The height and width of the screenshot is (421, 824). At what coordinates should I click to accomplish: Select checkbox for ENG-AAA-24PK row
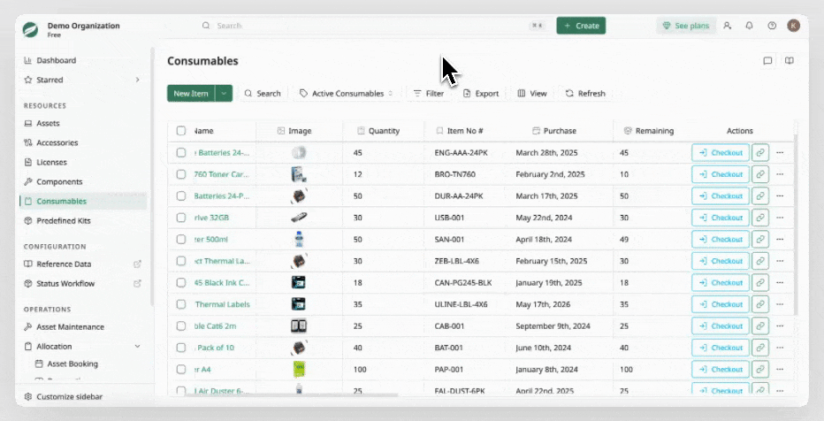click(180, 152)
